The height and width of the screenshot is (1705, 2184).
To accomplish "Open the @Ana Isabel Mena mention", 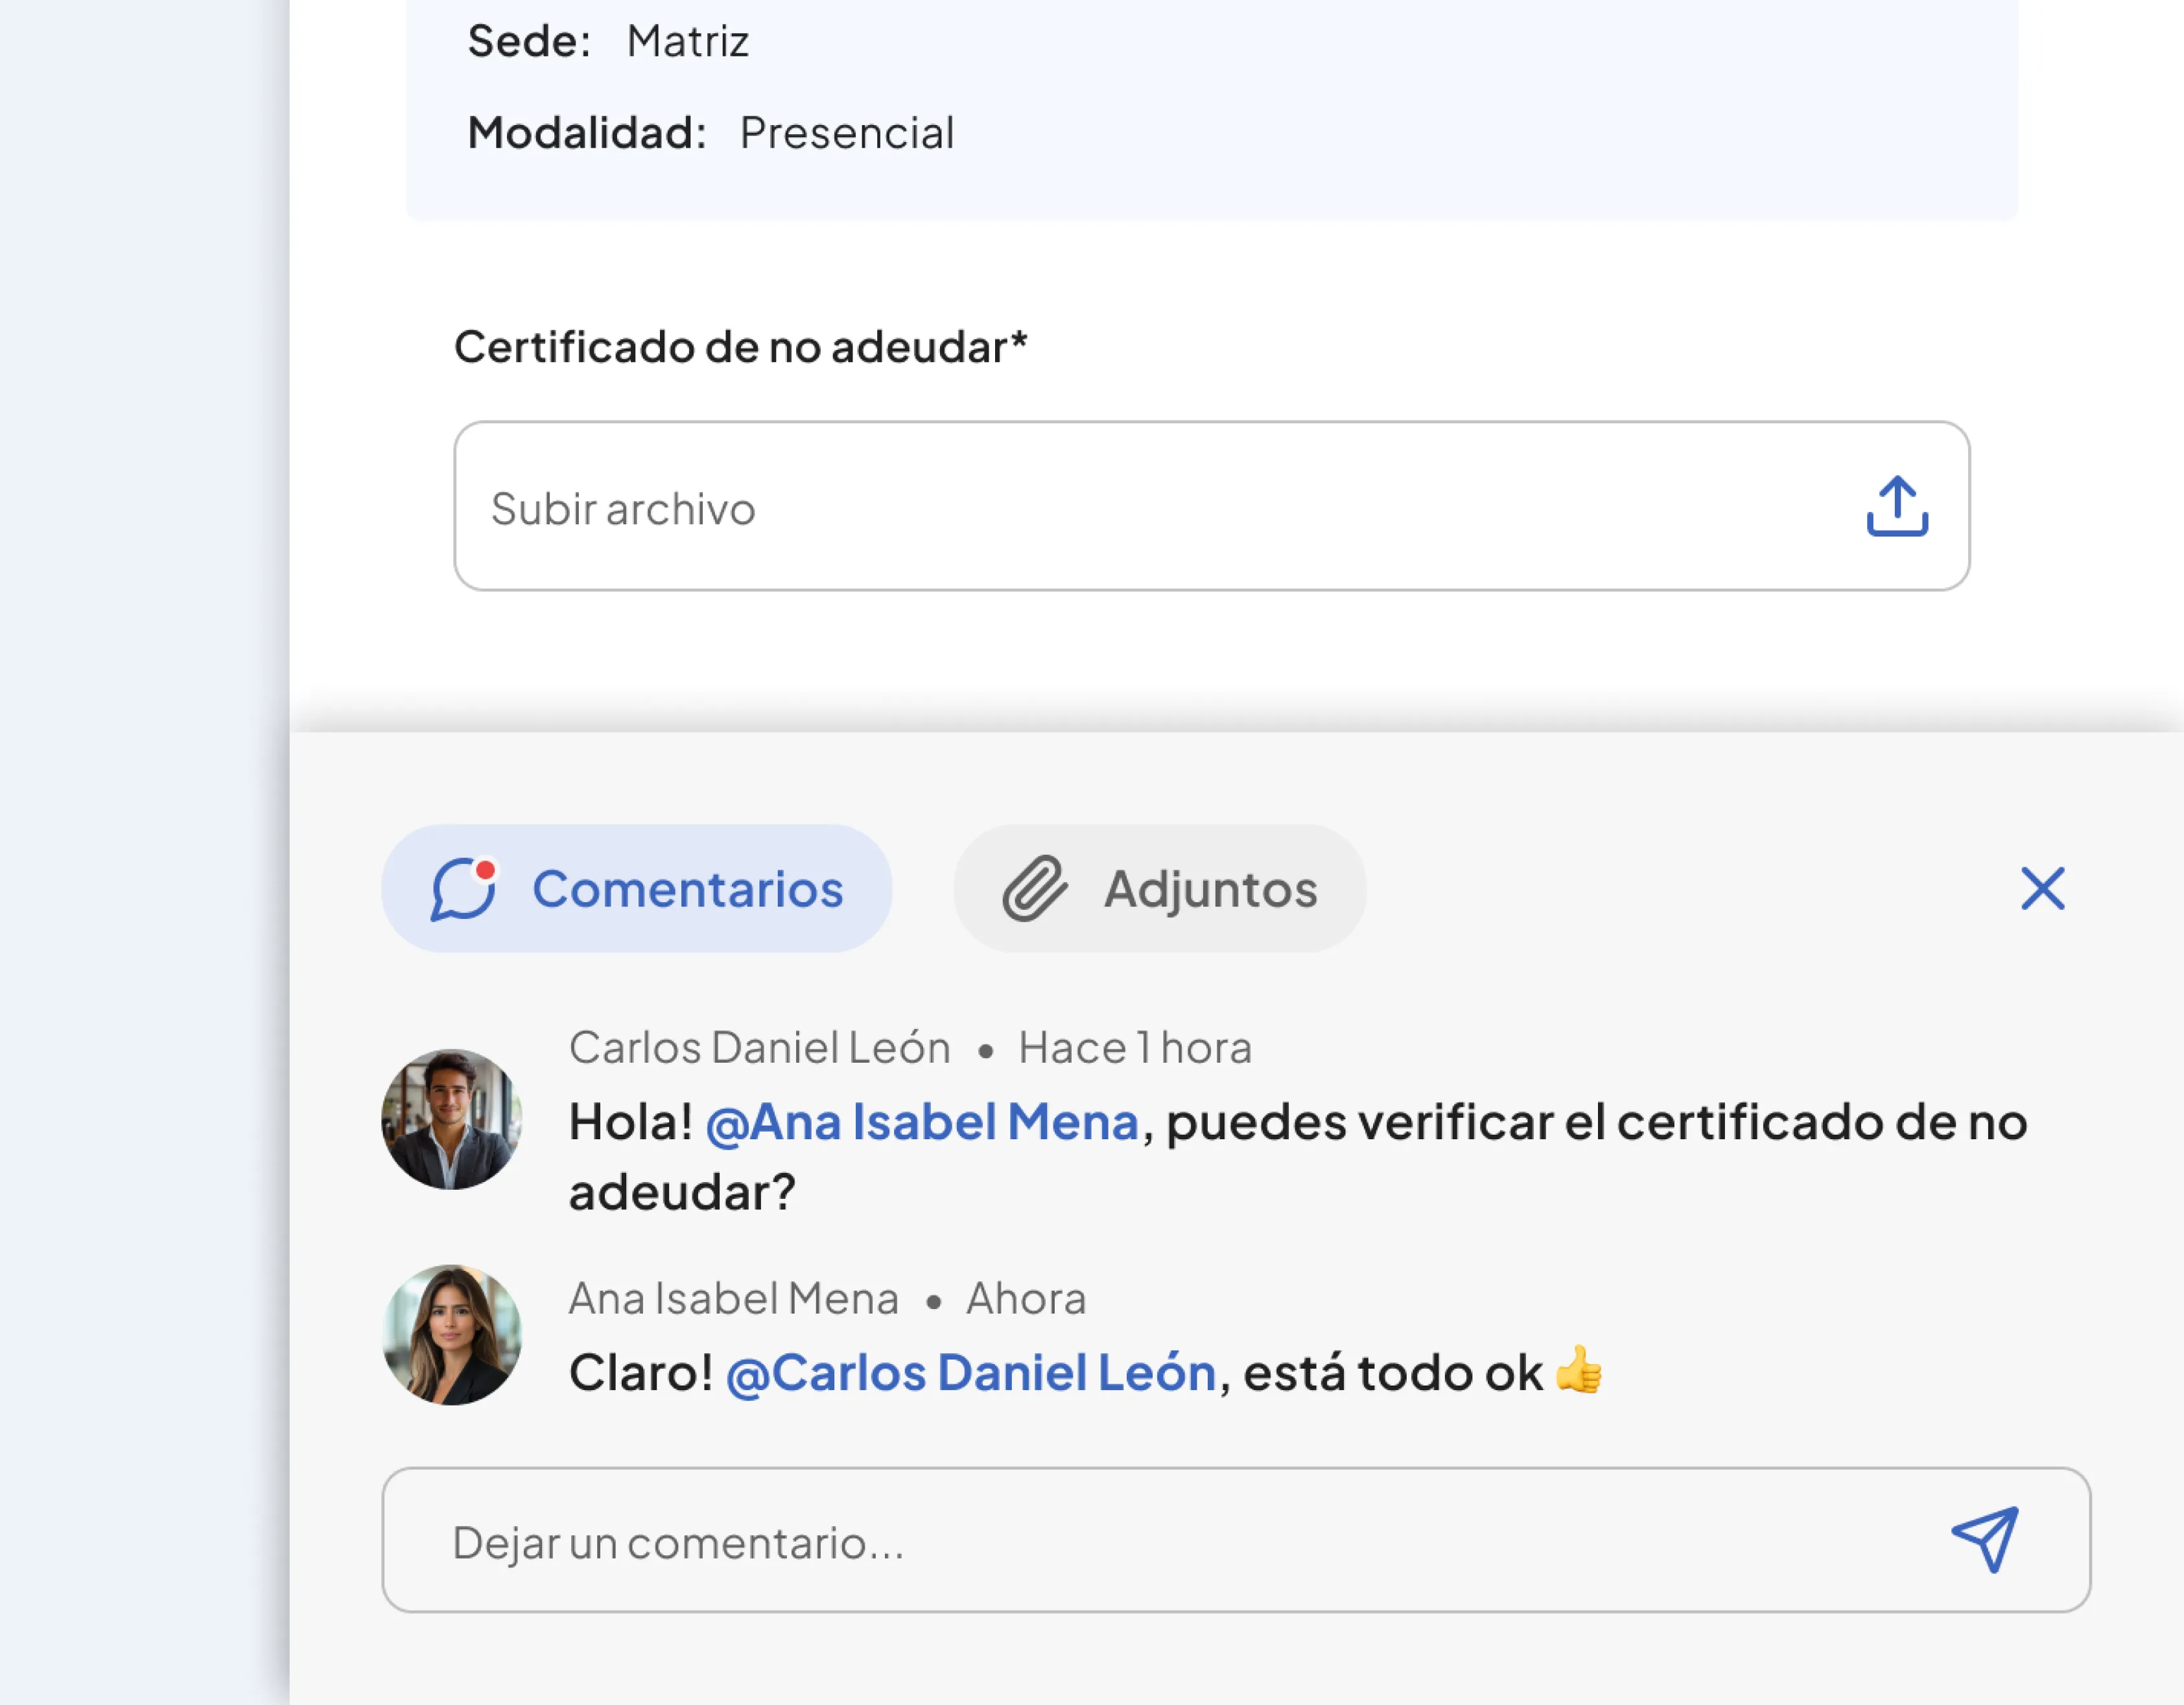I will pos(922,1122).
